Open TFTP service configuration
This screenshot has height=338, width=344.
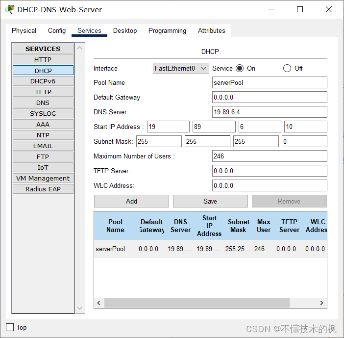click(x=43, y=92)
